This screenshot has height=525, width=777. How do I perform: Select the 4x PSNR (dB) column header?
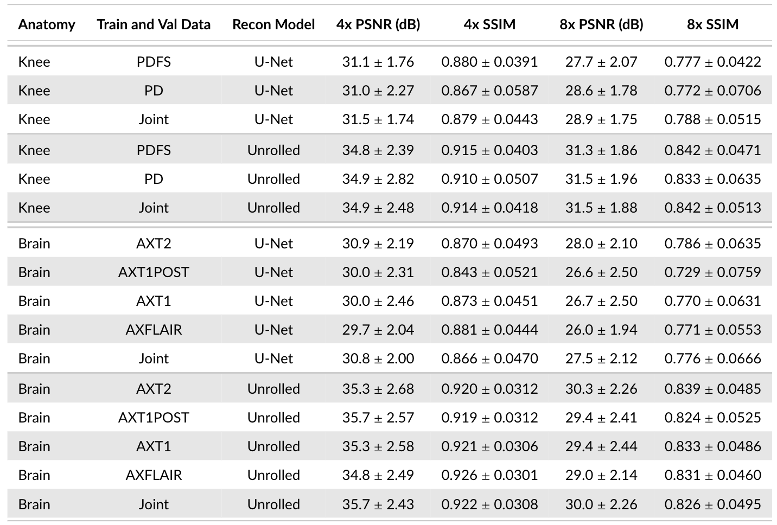378,24
